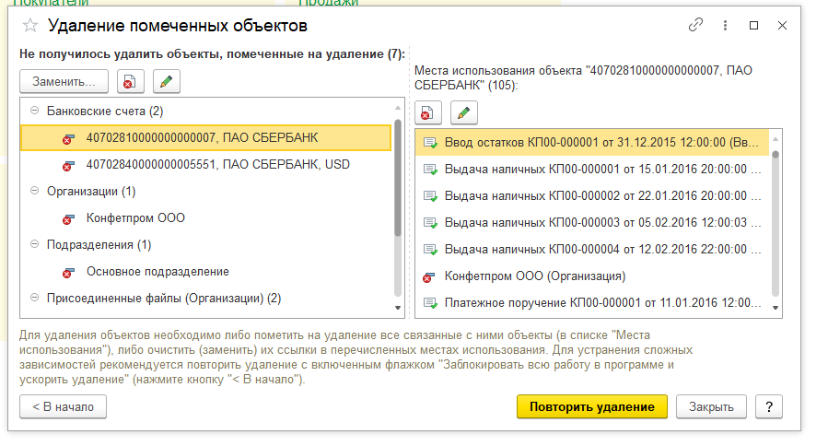The image size is (828, 446).
Task: Collapse Присоединенные файлы (Организации) group
Action: coord(35,298)
